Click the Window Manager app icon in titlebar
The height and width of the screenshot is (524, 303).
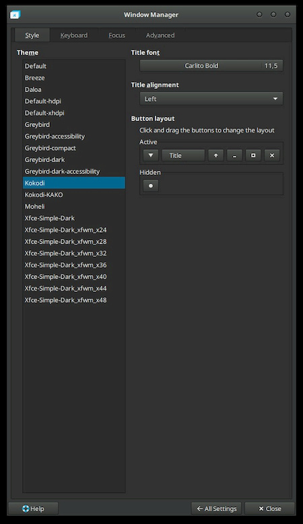(15, 15)
